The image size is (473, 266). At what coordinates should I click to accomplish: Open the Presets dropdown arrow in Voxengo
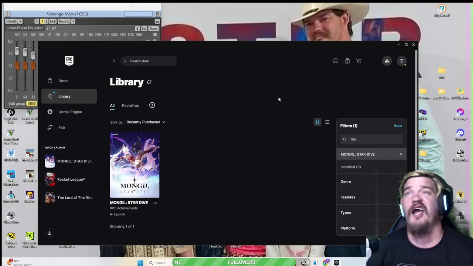[x=20, y=21]
